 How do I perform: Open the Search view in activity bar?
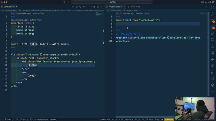(213, 14)
